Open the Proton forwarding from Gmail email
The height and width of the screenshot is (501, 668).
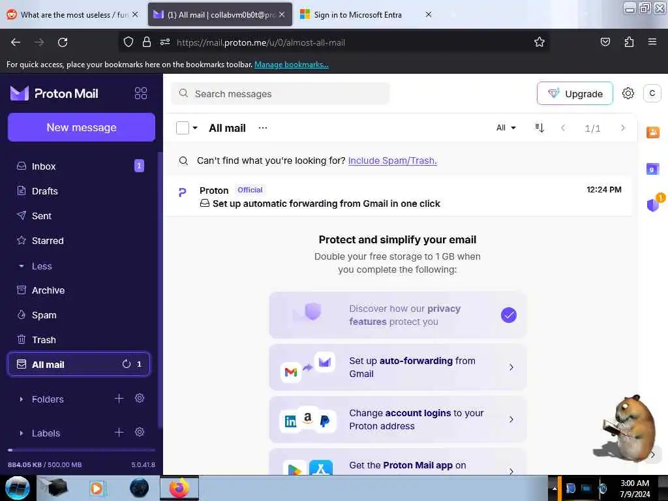[x=398, y=196]
